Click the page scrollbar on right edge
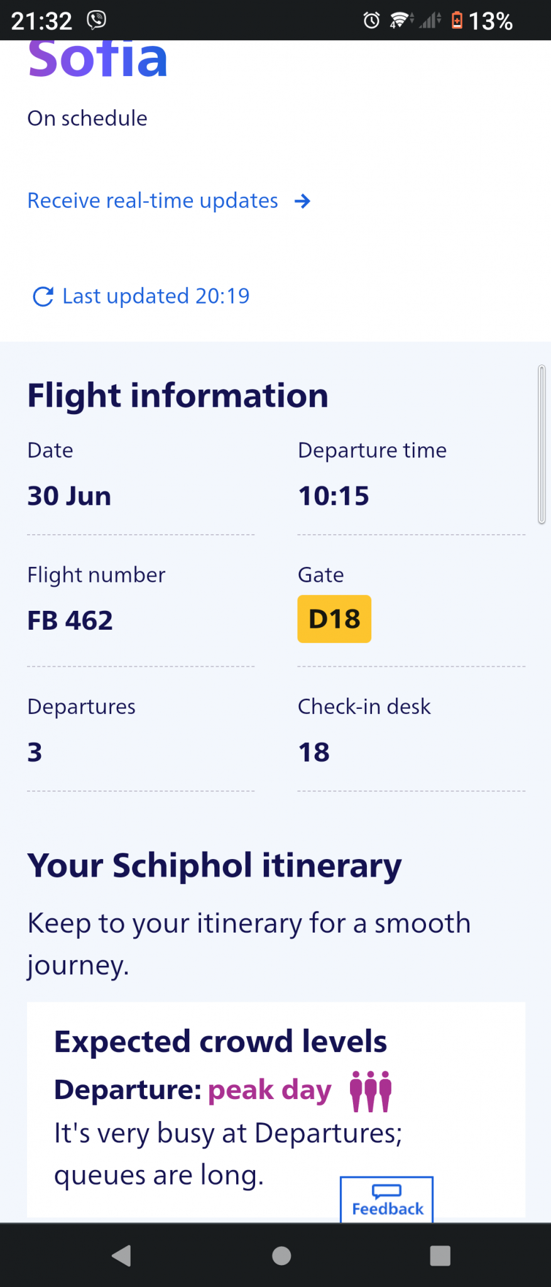The height and width of the screenshot is (1287, 551). click(542, 444)
